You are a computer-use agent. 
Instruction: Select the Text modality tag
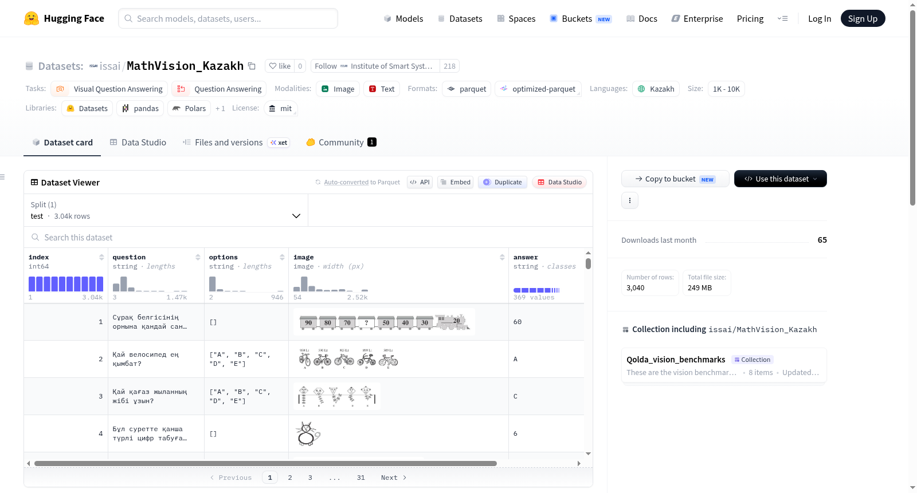[x=381, y=89]
